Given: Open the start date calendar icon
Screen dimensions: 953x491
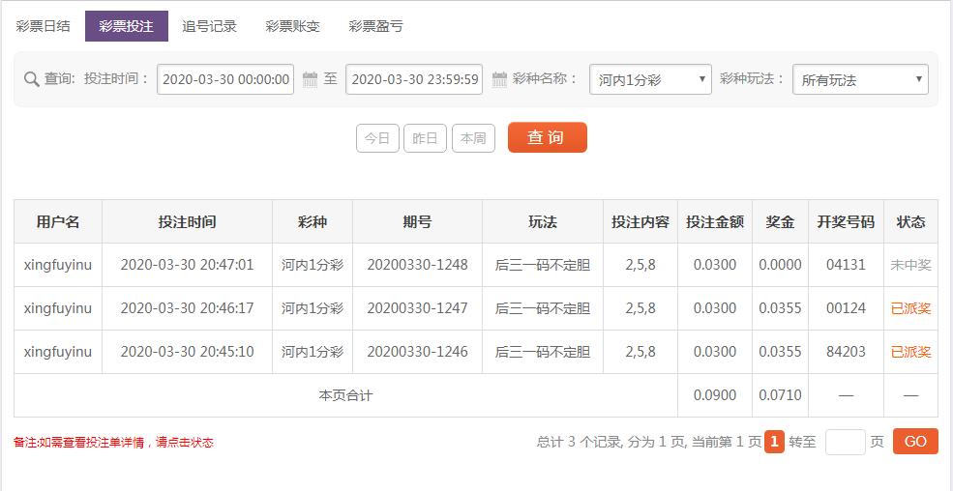Looking at the screenshot, I should tap(310, 79).
